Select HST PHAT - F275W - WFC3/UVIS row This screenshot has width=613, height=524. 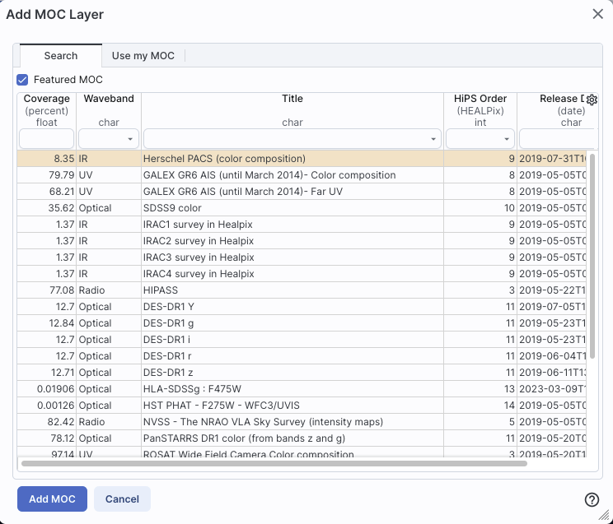tap(302, 406)
